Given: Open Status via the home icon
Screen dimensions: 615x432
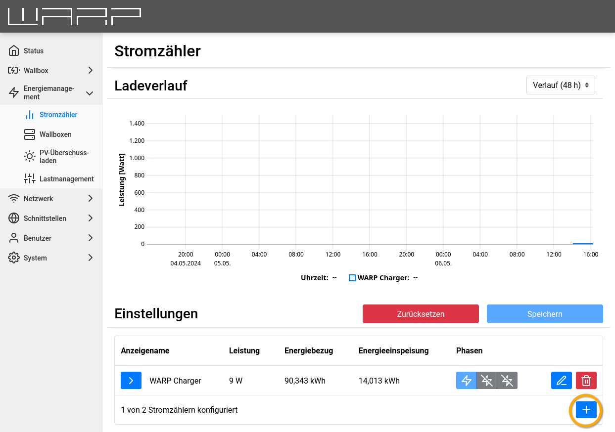Looking at the screenshot, I should (x=13, y=50).
